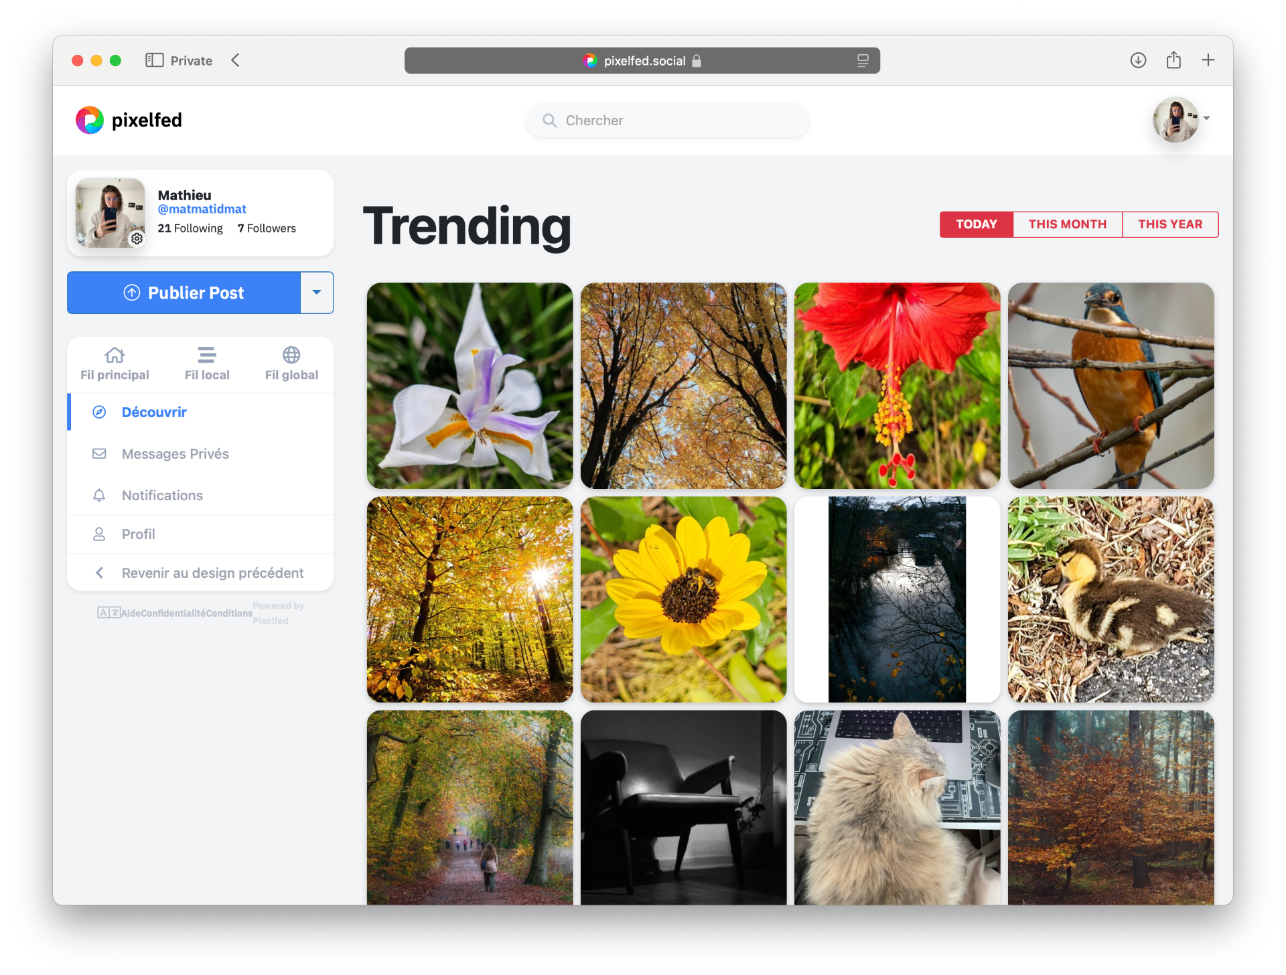Go back with the Safari chevron
The height and width of the screenshot is (975, 1286).
point(235,60)
